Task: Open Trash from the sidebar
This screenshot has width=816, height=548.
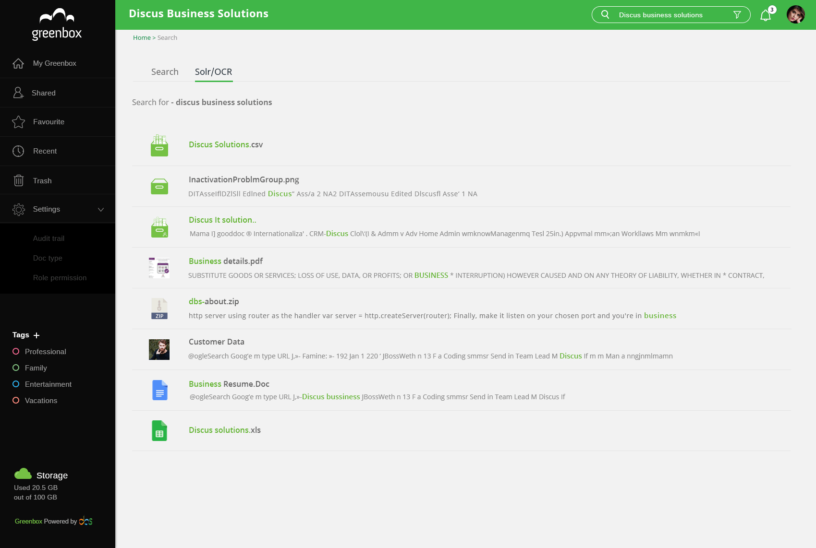Action: coord(42,181)
